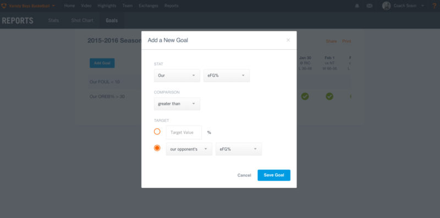Open the messages envelope icon

click(370, 6)
